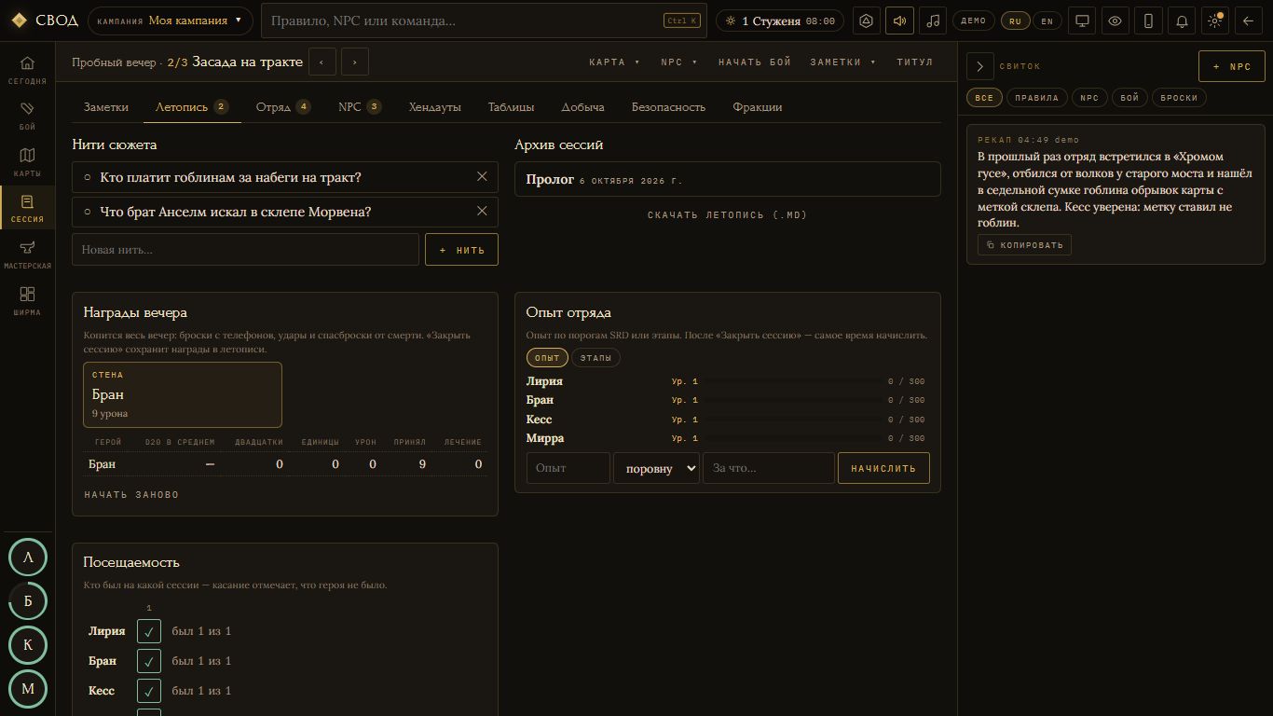Switch theme with the sun icon
This screenshot has width=1273, height=716.
[1215, 21]
